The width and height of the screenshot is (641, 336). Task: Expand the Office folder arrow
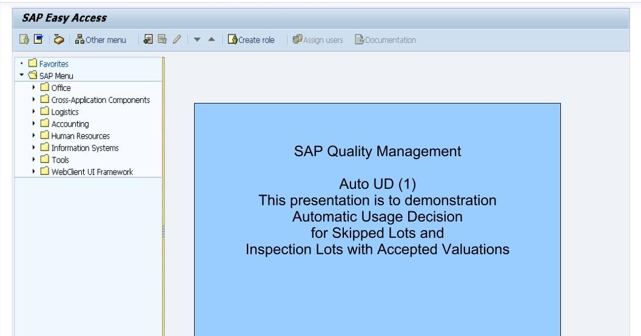[x=33, y=87]
